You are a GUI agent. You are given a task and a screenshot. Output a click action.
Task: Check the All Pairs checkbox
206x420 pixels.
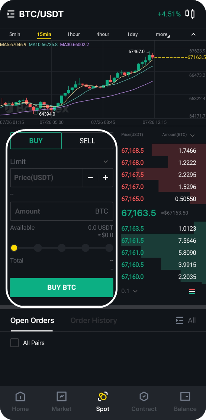tap(15, 343)
